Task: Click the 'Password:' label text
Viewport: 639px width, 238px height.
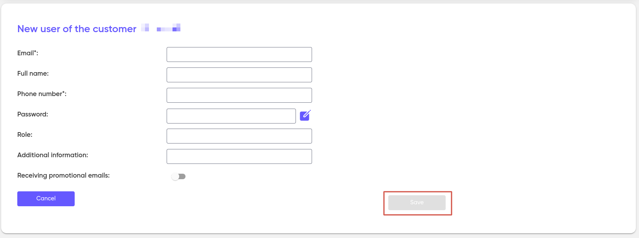Action: (x=33, y=114)
